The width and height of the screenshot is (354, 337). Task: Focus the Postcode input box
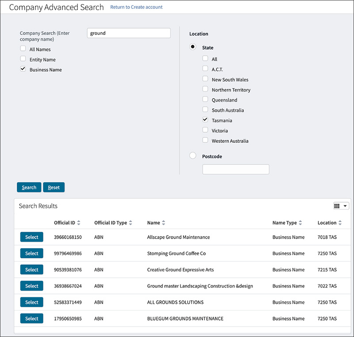(235, 169)
